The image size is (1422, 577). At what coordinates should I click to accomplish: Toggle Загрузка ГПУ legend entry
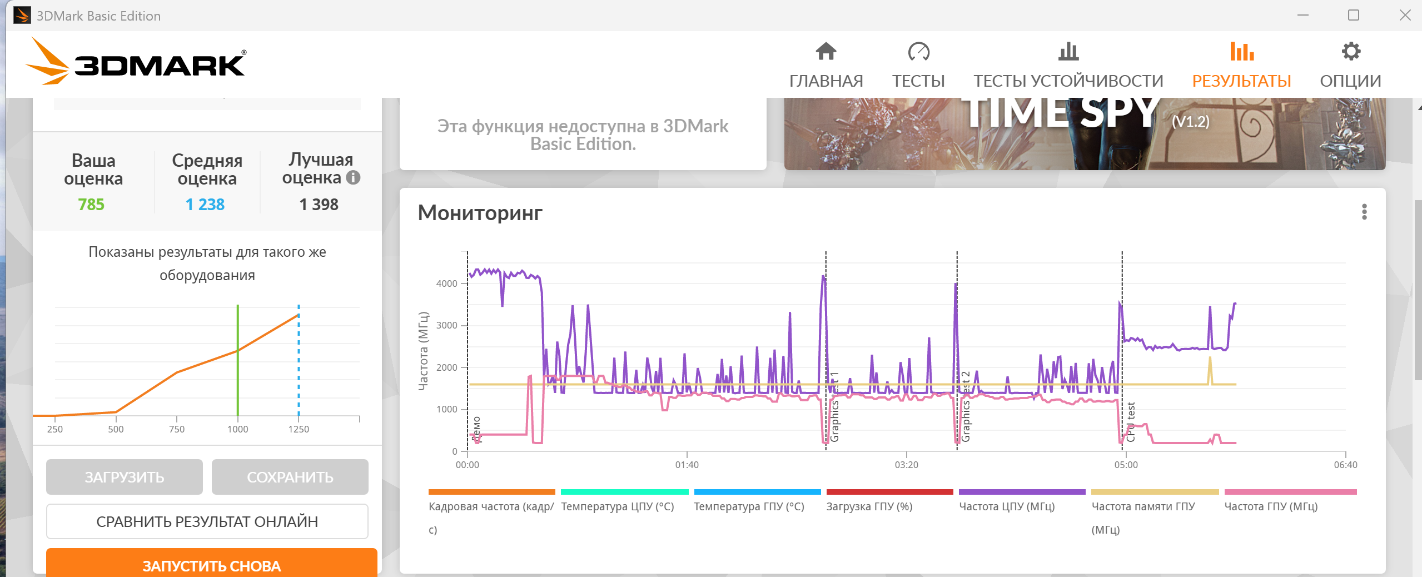889,501
